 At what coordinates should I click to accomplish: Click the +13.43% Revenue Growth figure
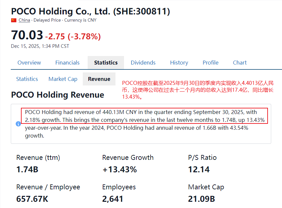(119, 170)
